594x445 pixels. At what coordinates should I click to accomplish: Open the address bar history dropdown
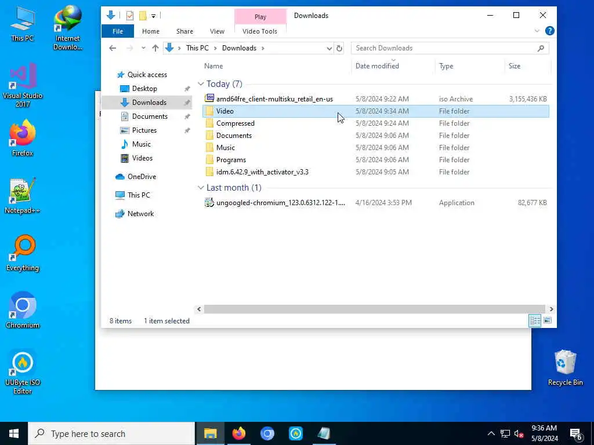pos(329,49)
